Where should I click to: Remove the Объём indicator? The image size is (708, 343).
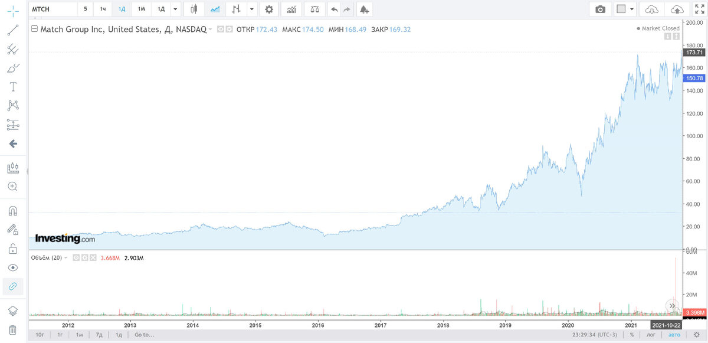[x=93, y=257]
